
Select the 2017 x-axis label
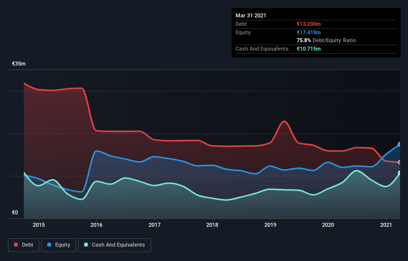[155, 225]
